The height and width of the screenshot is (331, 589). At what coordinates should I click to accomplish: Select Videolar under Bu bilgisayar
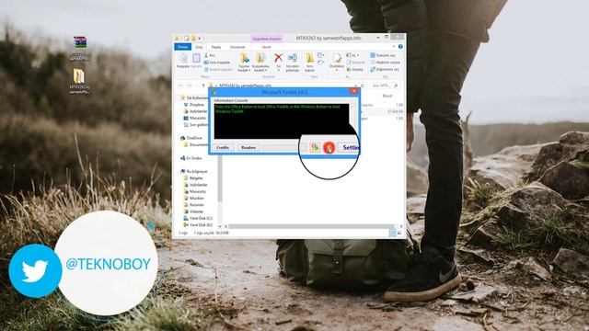click(x=194, y=211)
